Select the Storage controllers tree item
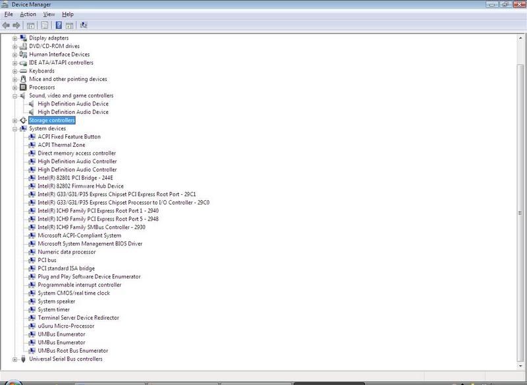The height and width of the screenshot is (385, 527). [52, 120]
